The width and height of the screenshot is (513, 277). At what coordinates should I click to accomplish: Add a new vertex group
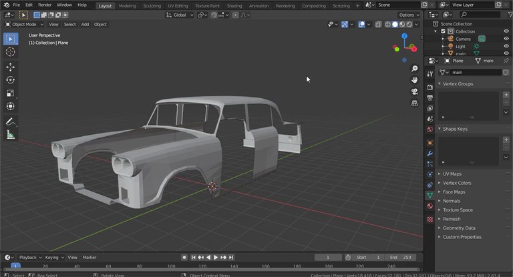(x=506, y=95)
